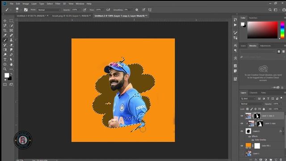Click the foreground color swatch in toolbox
286x161 pixels.
coord(7,75)
